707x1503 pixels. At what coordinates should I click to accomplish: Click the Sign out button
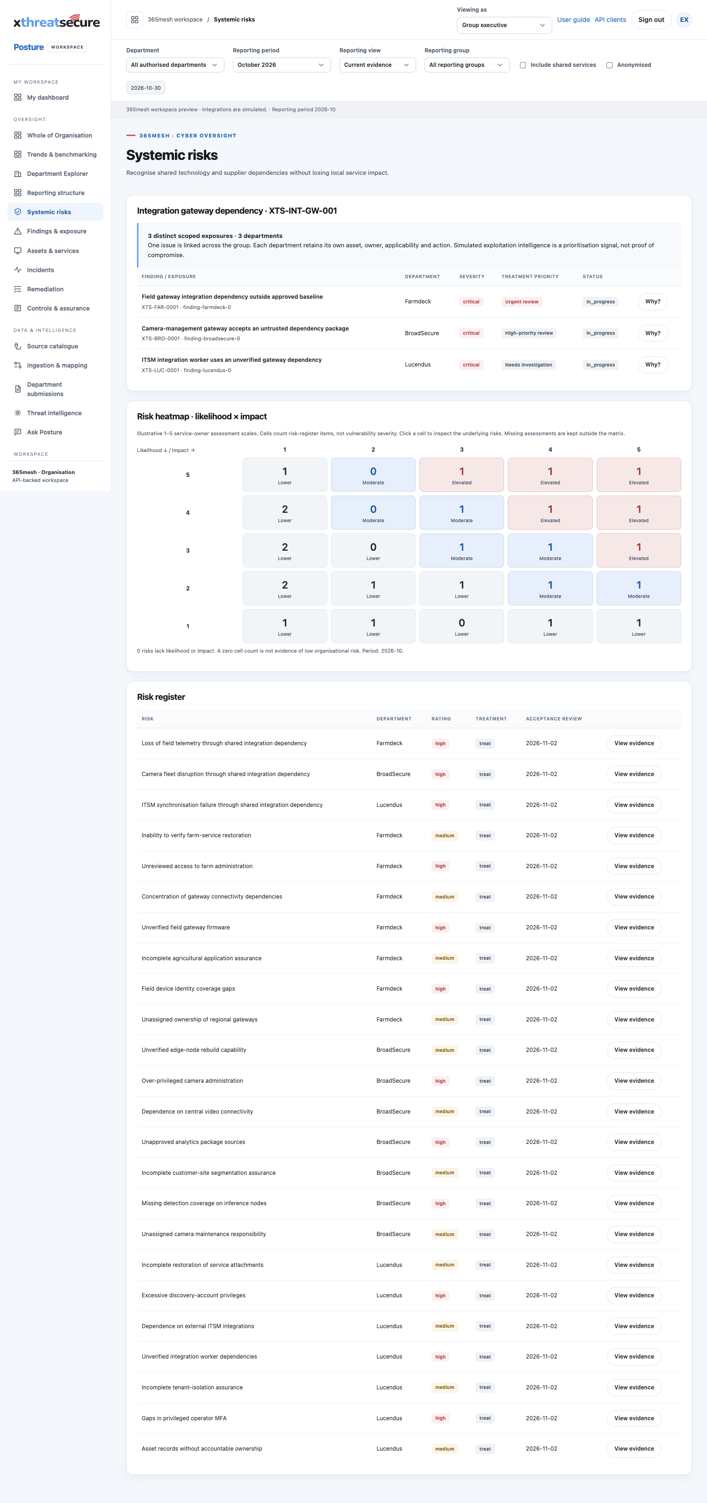click(651, 20)
